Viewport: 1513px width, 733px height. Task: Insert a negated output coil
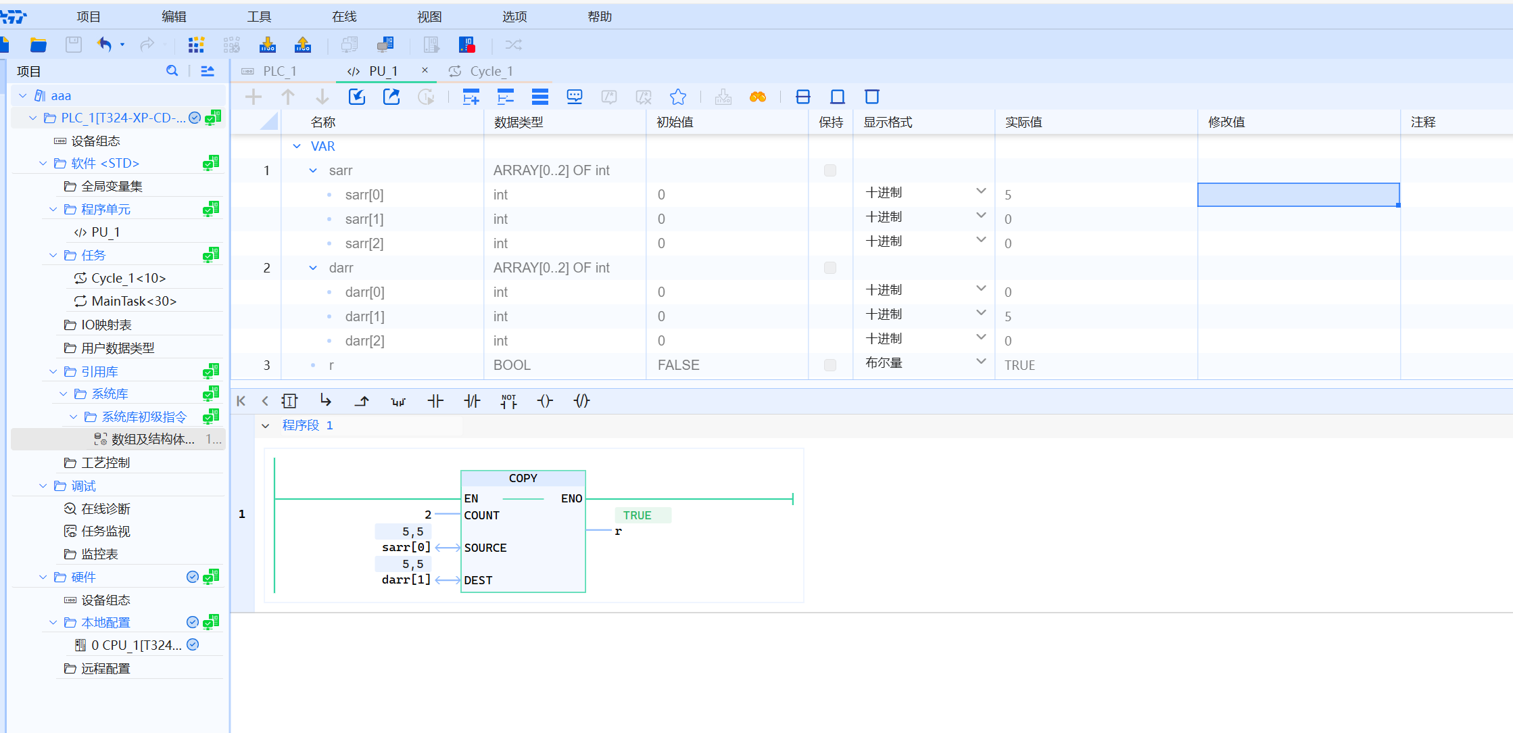click(x=581, y=401)
